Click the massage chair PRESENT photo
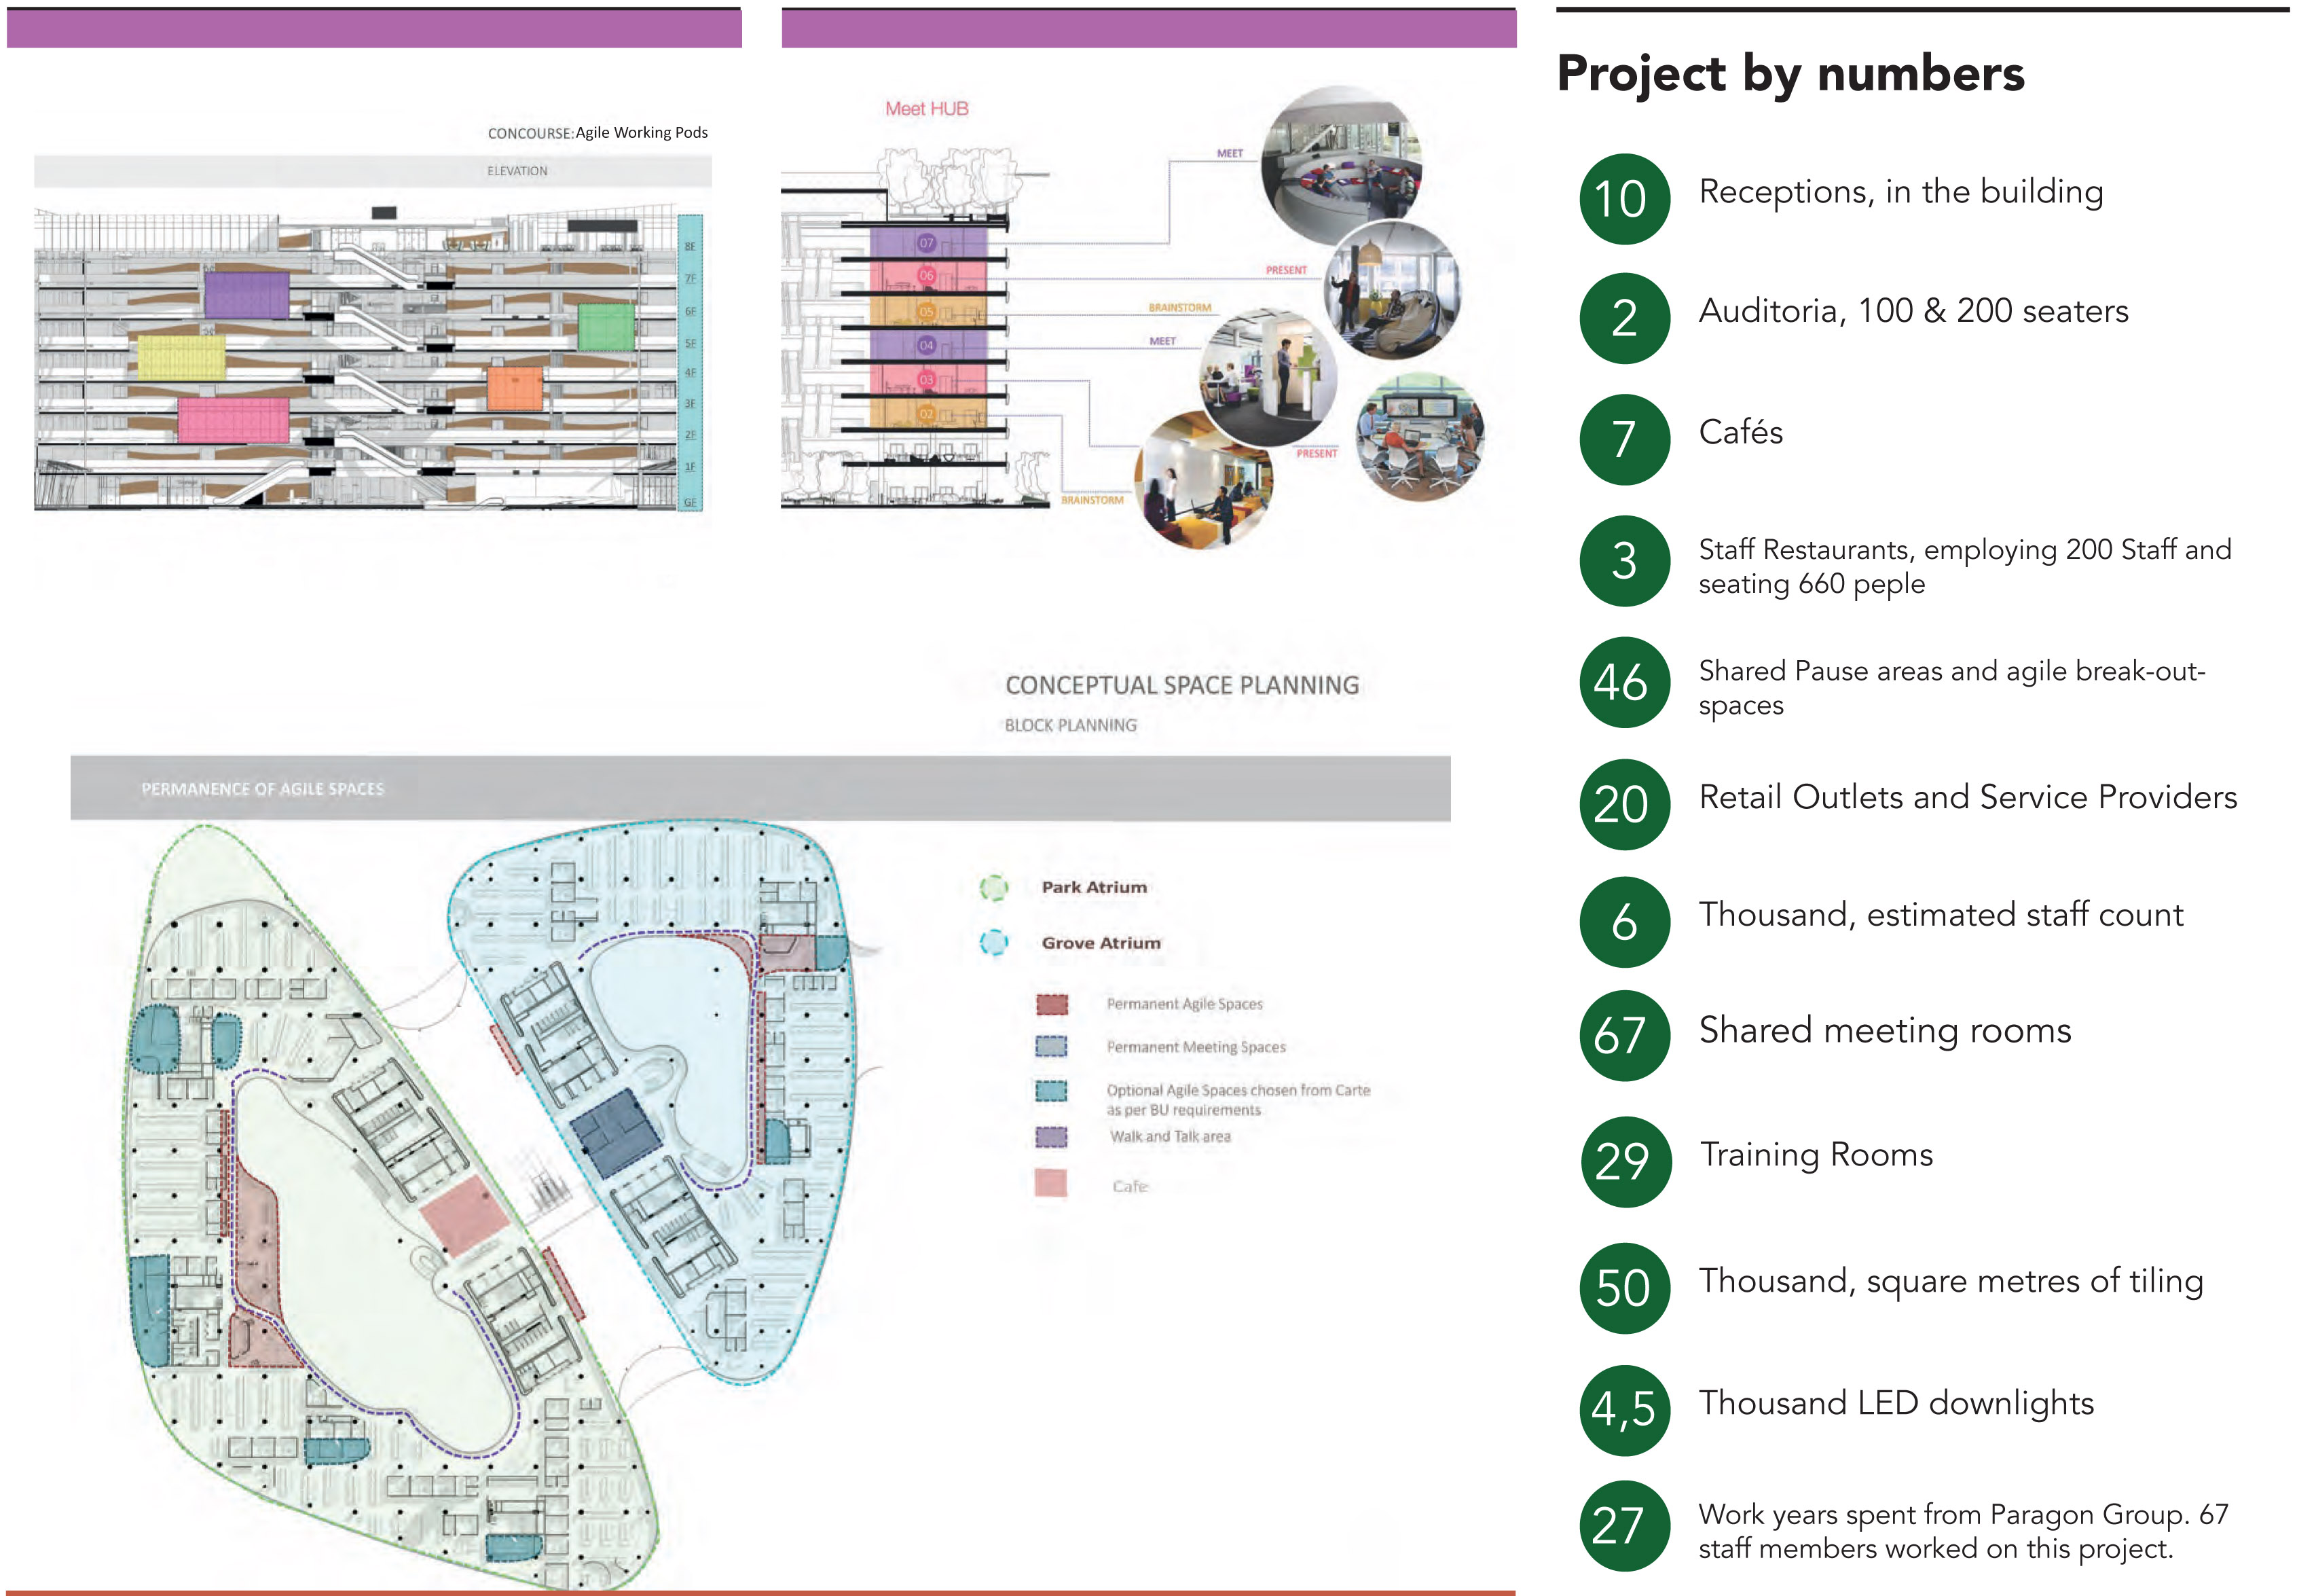 (x=1393, y=291)
